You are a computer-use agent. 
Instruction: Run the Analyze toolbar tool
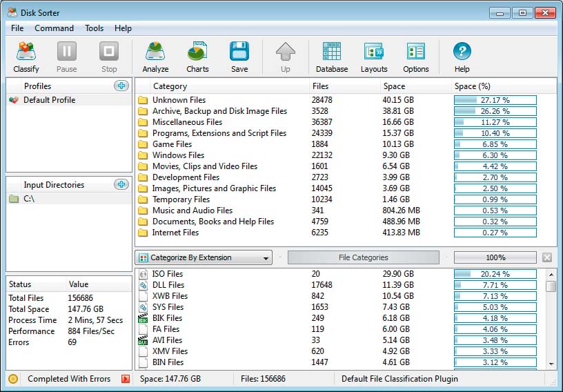pos(155,51)
